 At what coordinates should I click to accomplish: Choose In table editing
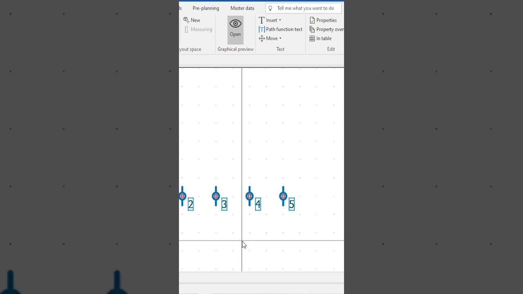[x=324, y=38]
